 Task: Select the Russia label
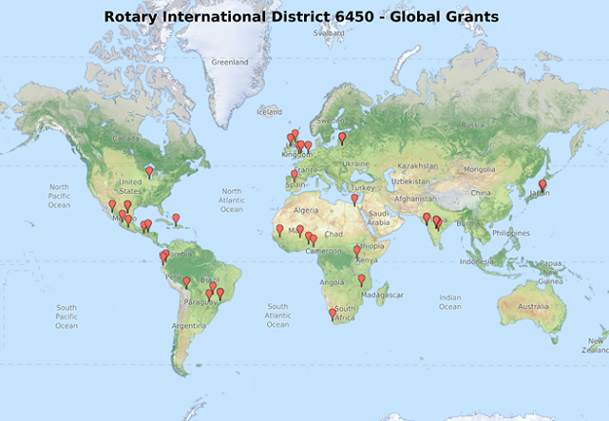[x=473, y=125]
